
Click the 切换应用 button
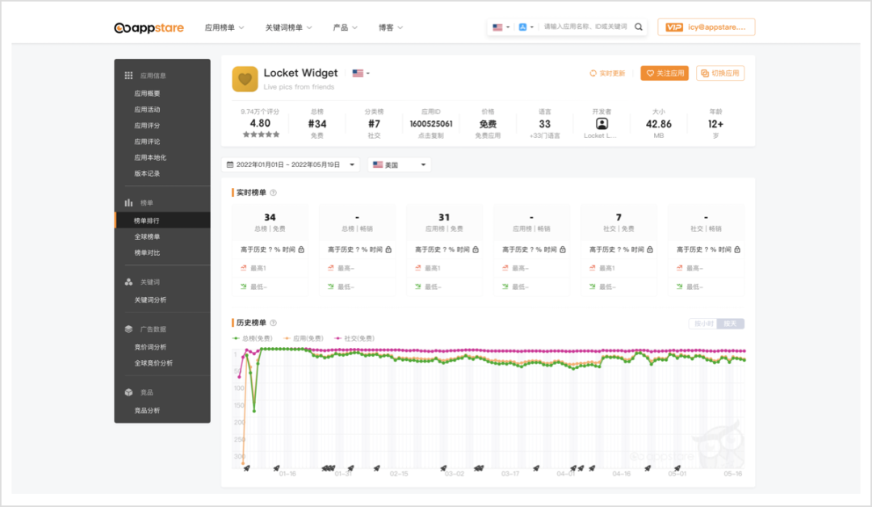pos(720,73)
